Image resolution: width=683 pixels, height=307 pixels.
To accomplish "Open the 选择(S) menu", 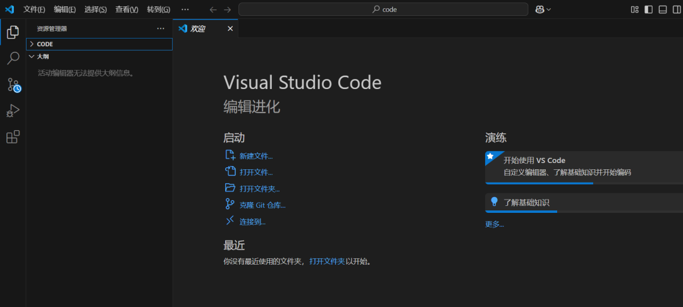I will pyautogui.click(x=95, y=9).
